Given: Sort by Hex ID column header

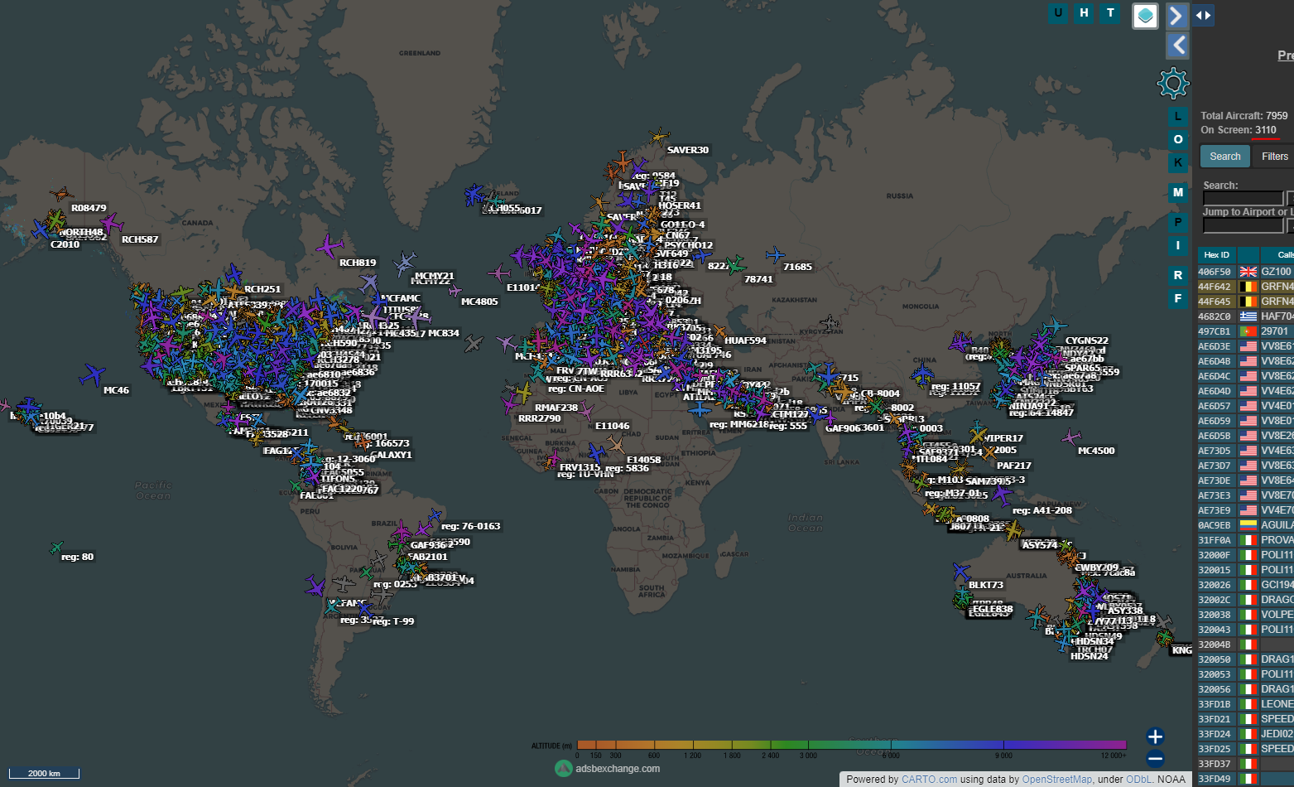Looking at the screenshot, I should point(1217,255).
